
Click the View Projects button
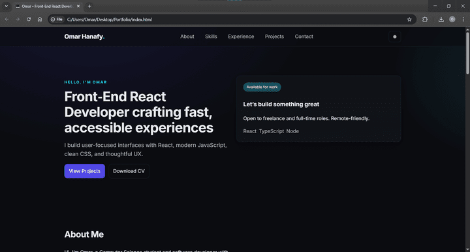tap(84, 171)
